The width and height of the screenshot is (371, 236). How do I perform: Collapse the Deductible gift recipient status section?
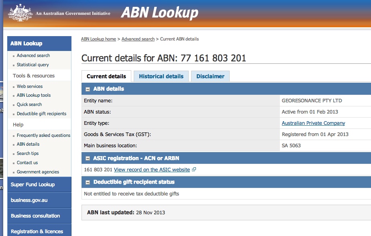pos(88,182)
